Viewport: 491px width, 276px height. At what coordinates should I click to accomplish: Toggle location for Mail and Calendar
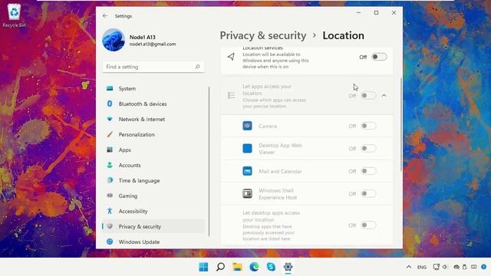point(368,171)
